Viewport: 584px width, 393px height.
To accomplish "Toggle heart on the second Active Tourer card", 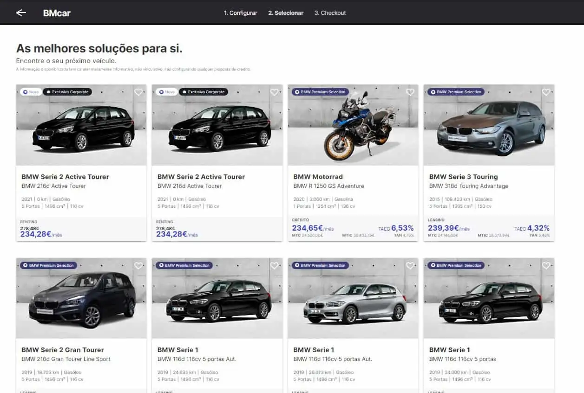I will pos(274,92).
